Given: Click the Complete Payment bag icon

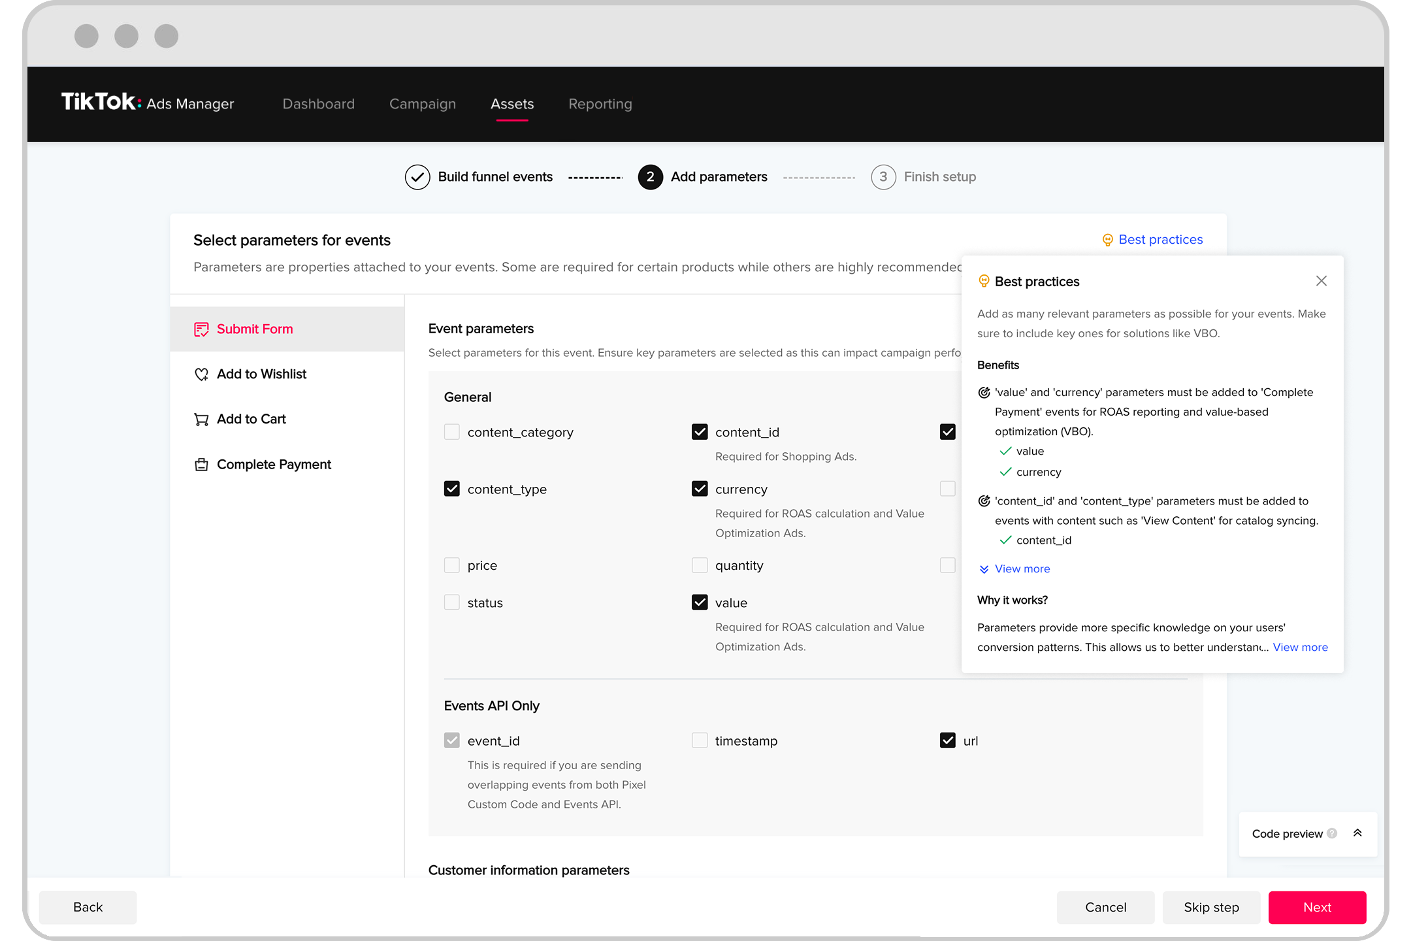Looking at the screenshot, I should 201,465.
